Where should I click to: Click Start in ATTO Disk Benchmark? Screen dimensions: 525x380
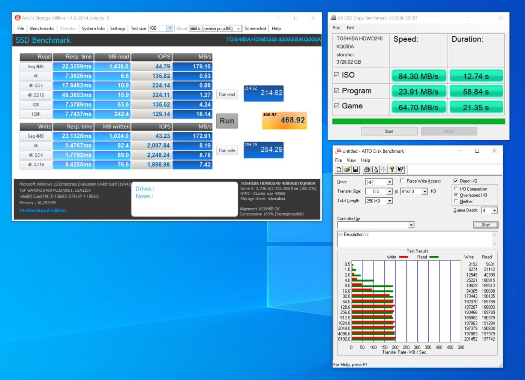point(486,225)
